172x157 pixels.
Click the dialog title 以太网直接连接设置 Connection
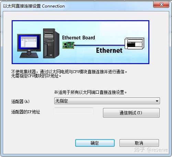pos(34,6)
